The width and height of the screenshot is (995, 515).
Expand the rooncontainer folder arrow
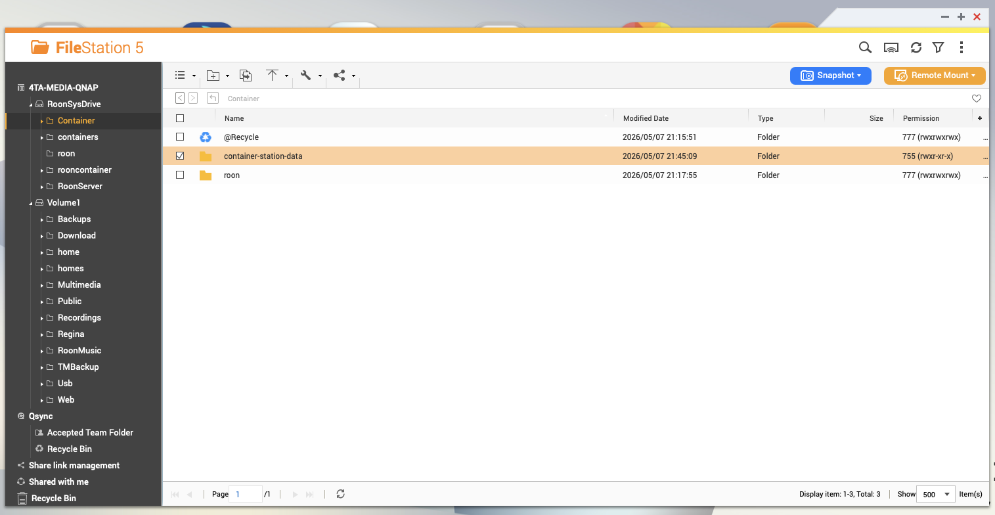coord(42,170)
